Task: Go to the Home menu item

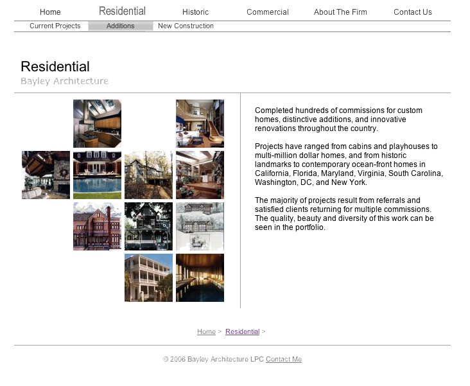Action: (x=50, y=12)
